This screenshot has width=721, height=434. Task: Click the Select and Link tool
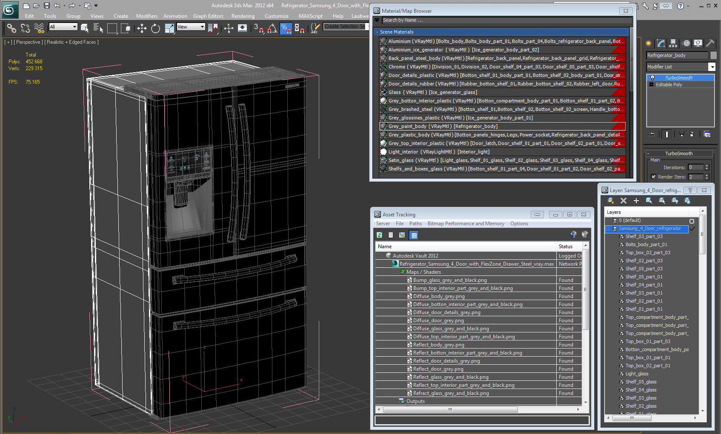pyautogui.click(x=11, y=28)
